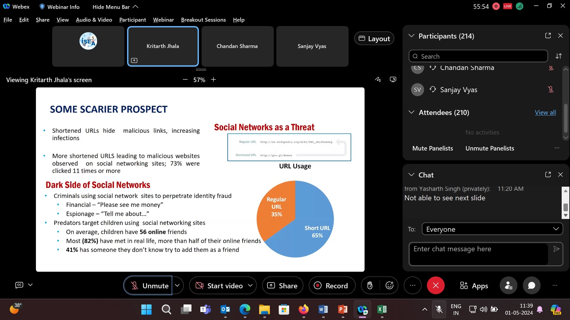Image resolution: width=570 pixels, height=320 pixels.
Task: Send the chat message arrow
Action: click(x=556, y=249)
